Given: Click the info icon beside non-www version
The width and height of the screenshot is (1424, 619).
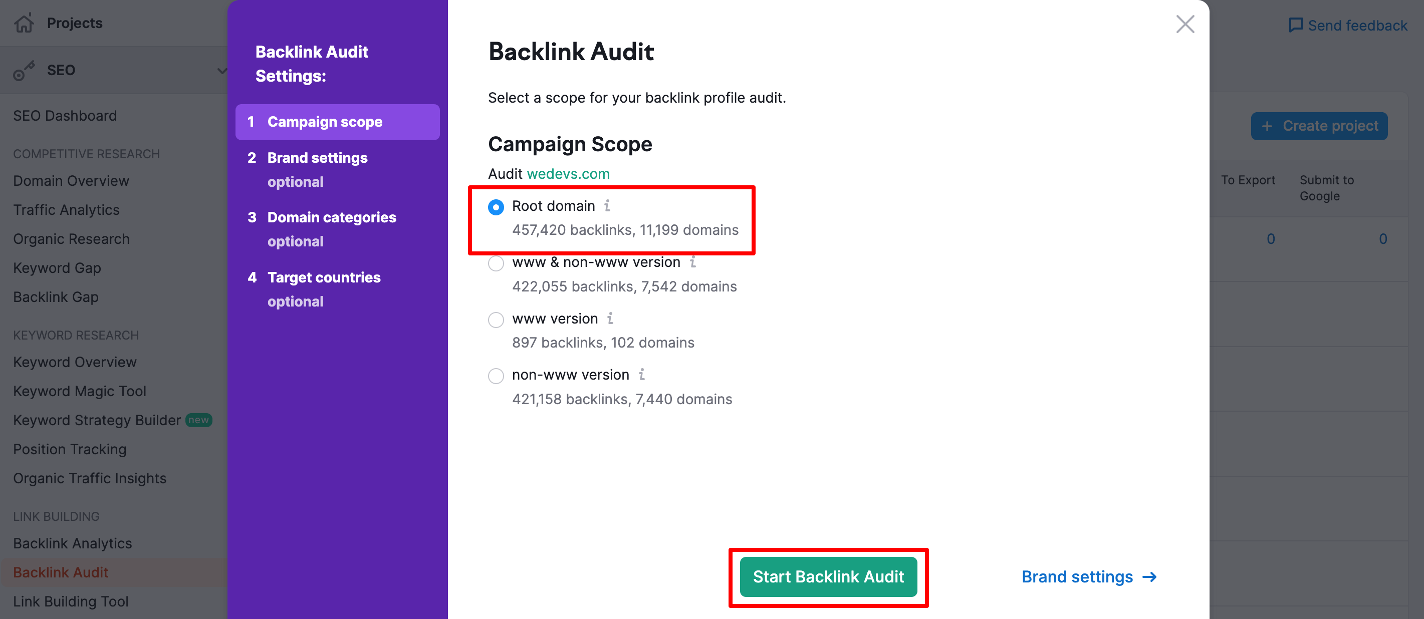Looking at the screenshot, I should tap(641, 375).
